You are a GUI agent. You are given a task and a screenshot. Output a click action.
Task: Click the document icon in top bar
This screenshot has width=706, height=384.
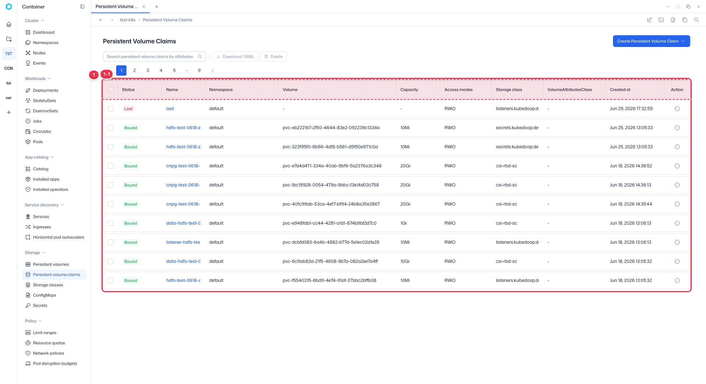pyautogui.click(x=673, y=20)
